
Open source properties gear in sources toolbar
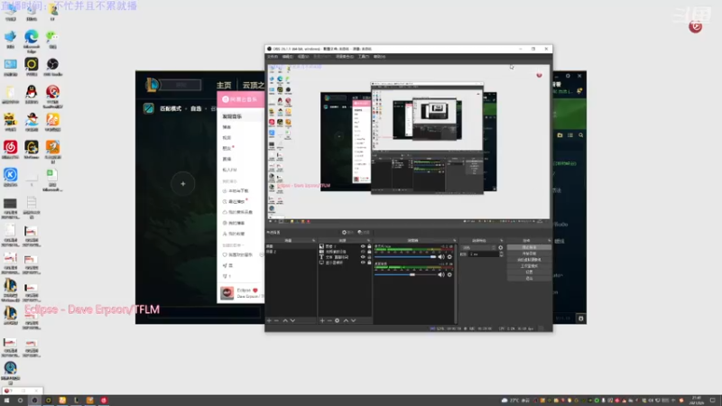[337, 320]
